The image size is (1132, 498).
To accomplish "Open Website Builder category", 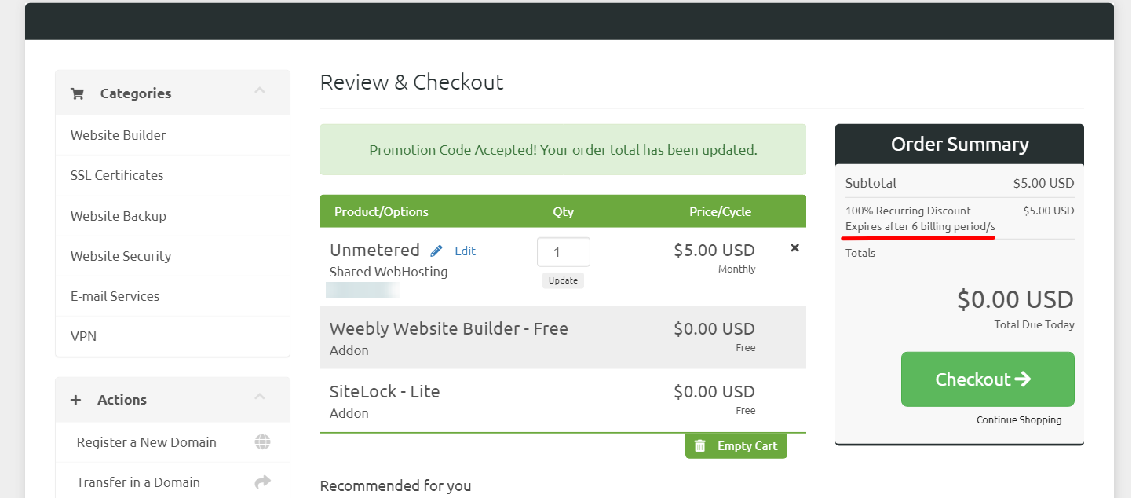I will coord(119,135).
